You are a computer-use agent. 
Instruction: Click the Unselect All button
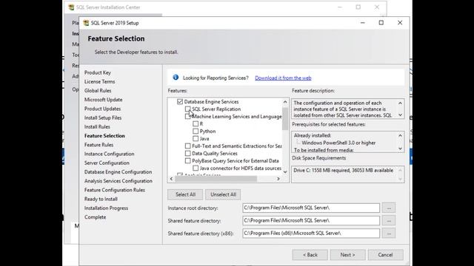coord(223,194)
